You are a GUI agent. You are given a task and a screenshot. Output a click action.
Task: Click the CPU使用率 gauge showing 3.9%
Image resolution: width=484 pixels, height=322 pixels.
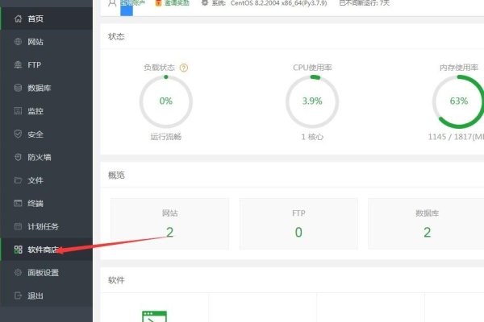[312, 101]
